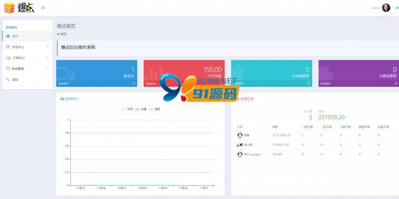The height and width of the screenshot is (199, 399).
Task: Select the 退出 sidebar menu item
Action: pyautogui.click(x=27, y=80)
